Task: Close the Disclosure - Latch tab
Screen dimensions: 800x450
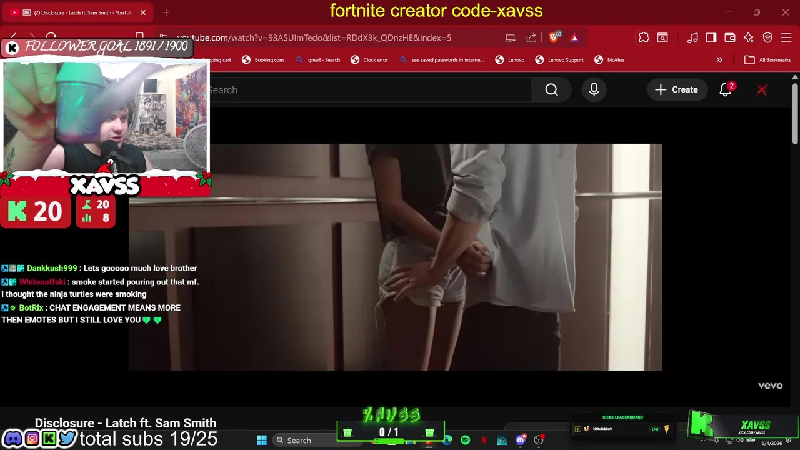Action: point(142,12)
